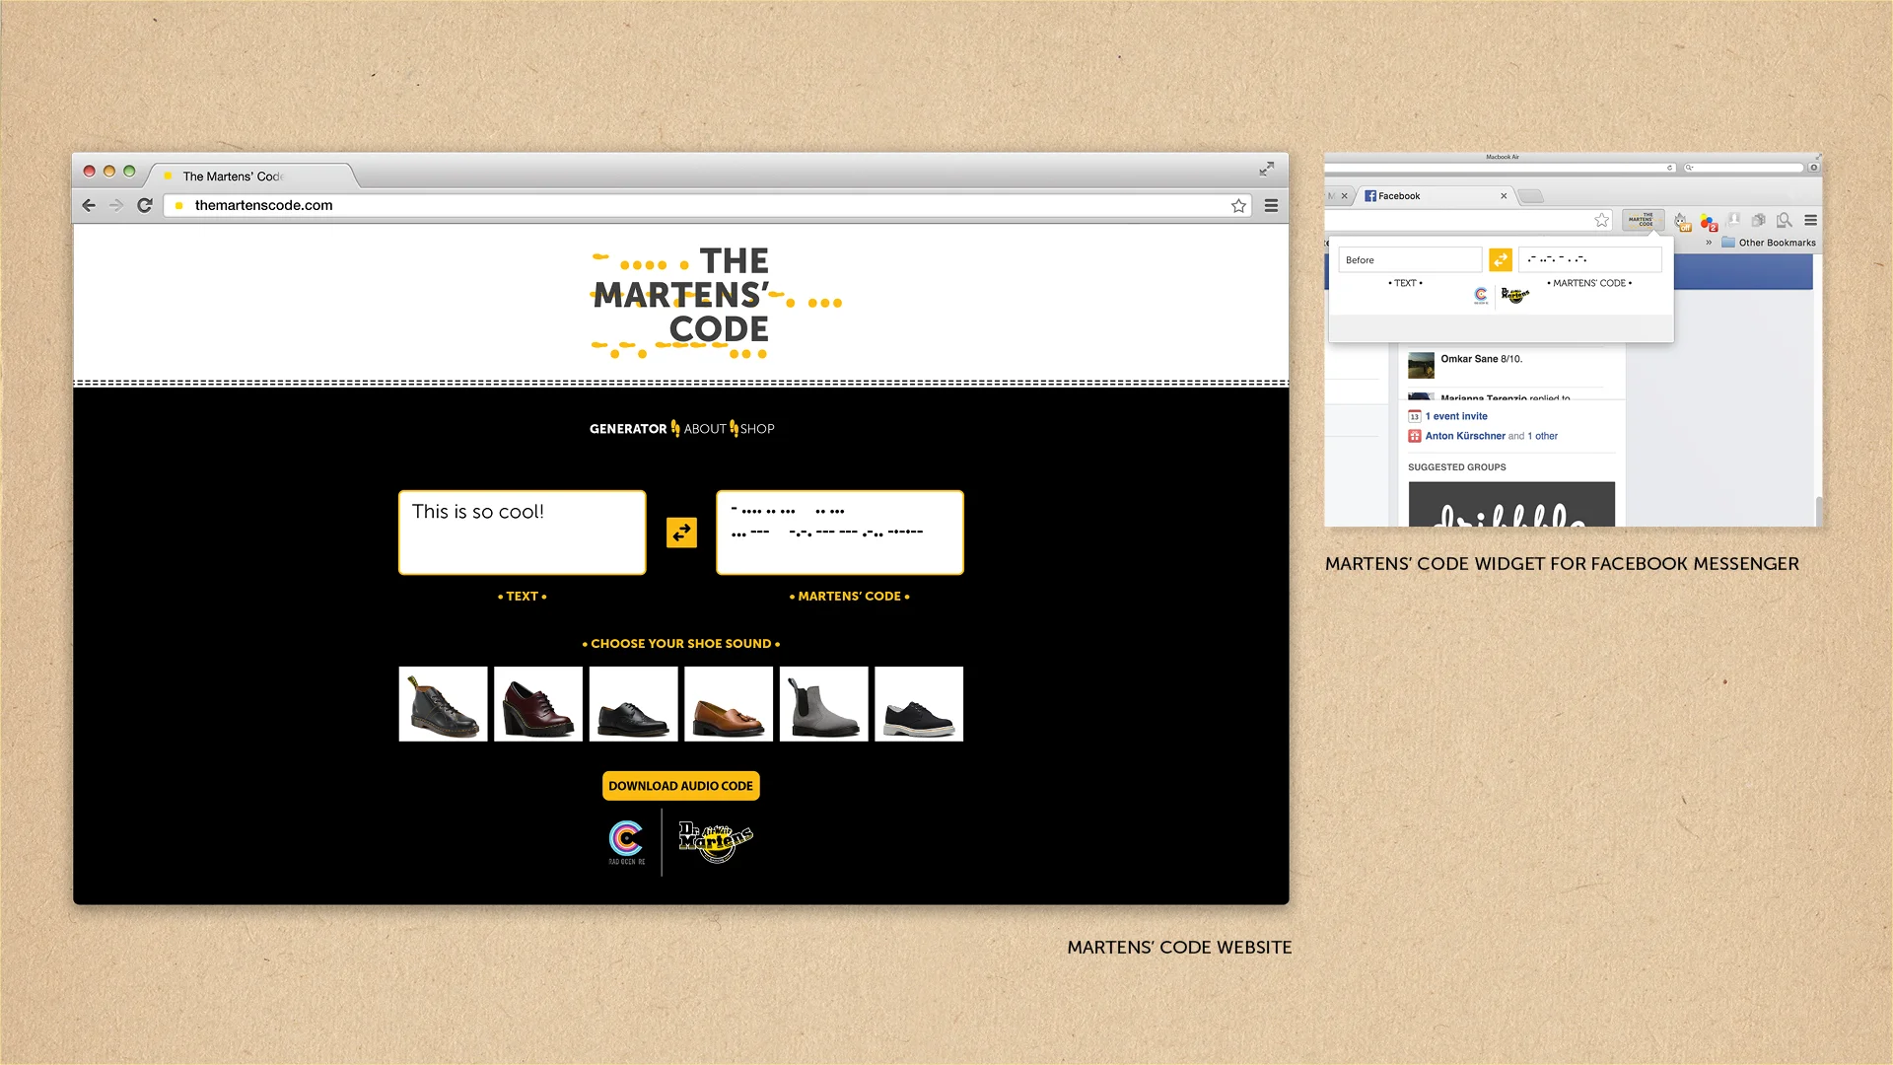Click the themartenscode.com address bar
Image resolution: width=1893 pixels, height=1065 pixels.
[706, 205]
